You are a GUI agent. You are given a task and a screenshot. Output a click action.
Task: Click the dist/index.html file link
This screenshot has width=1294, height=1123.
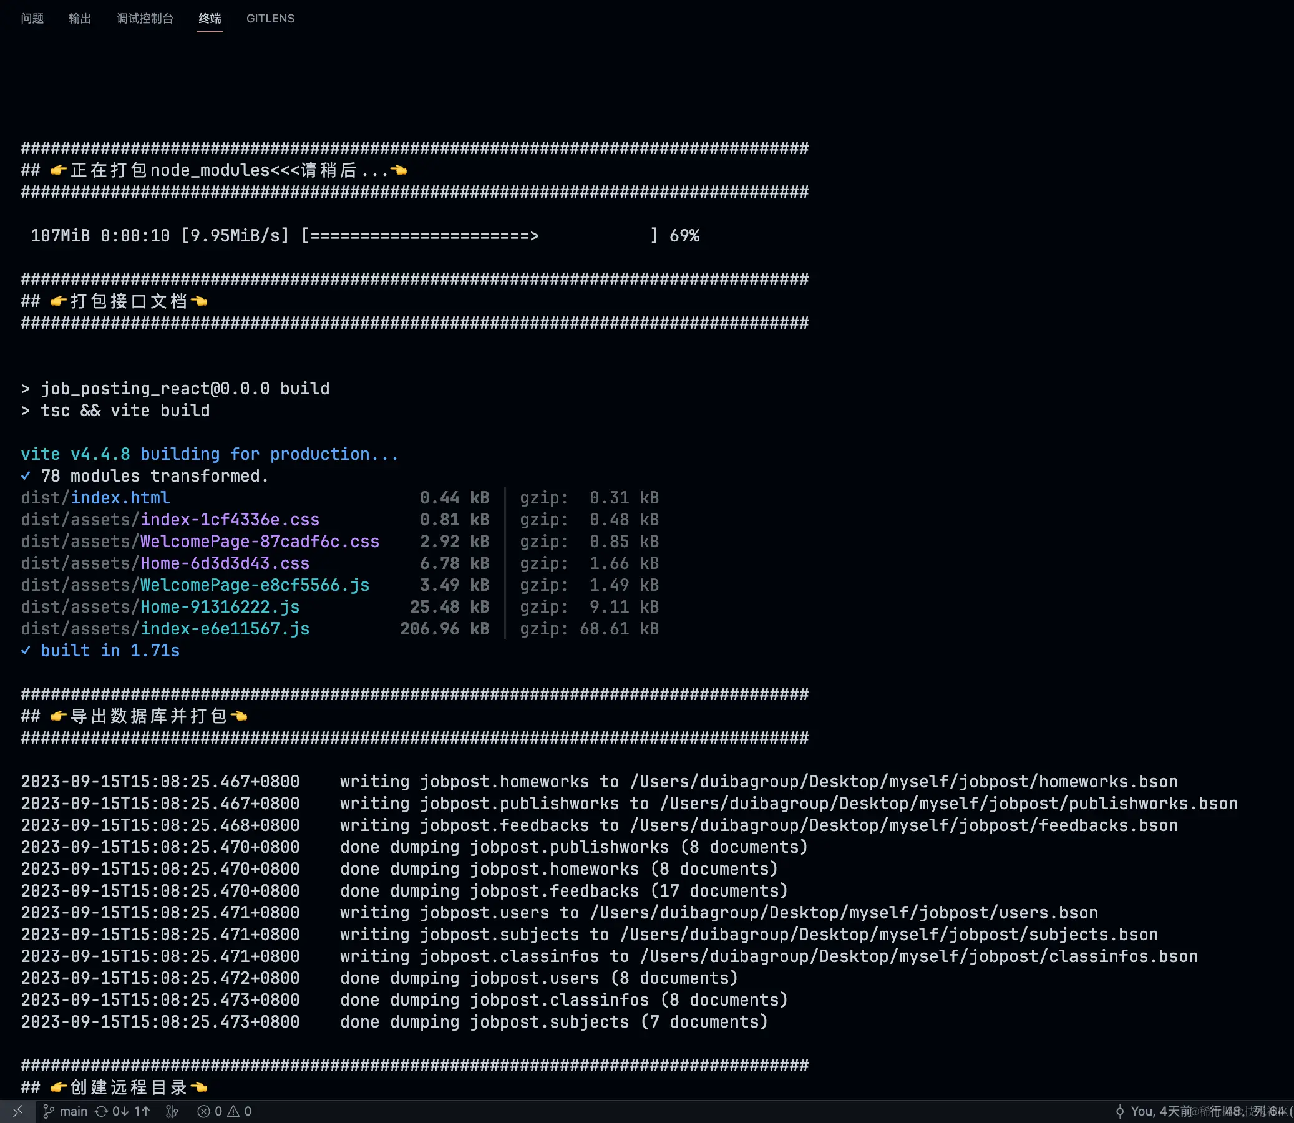tap(120, 498)
